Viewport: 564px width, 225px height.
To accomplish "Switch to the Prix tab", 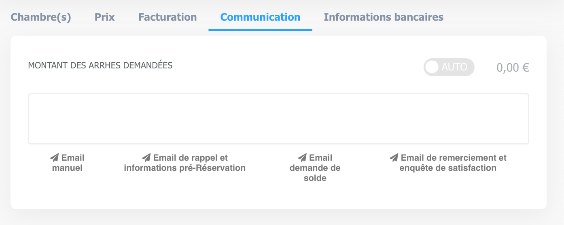I will [x=105, y=17].
